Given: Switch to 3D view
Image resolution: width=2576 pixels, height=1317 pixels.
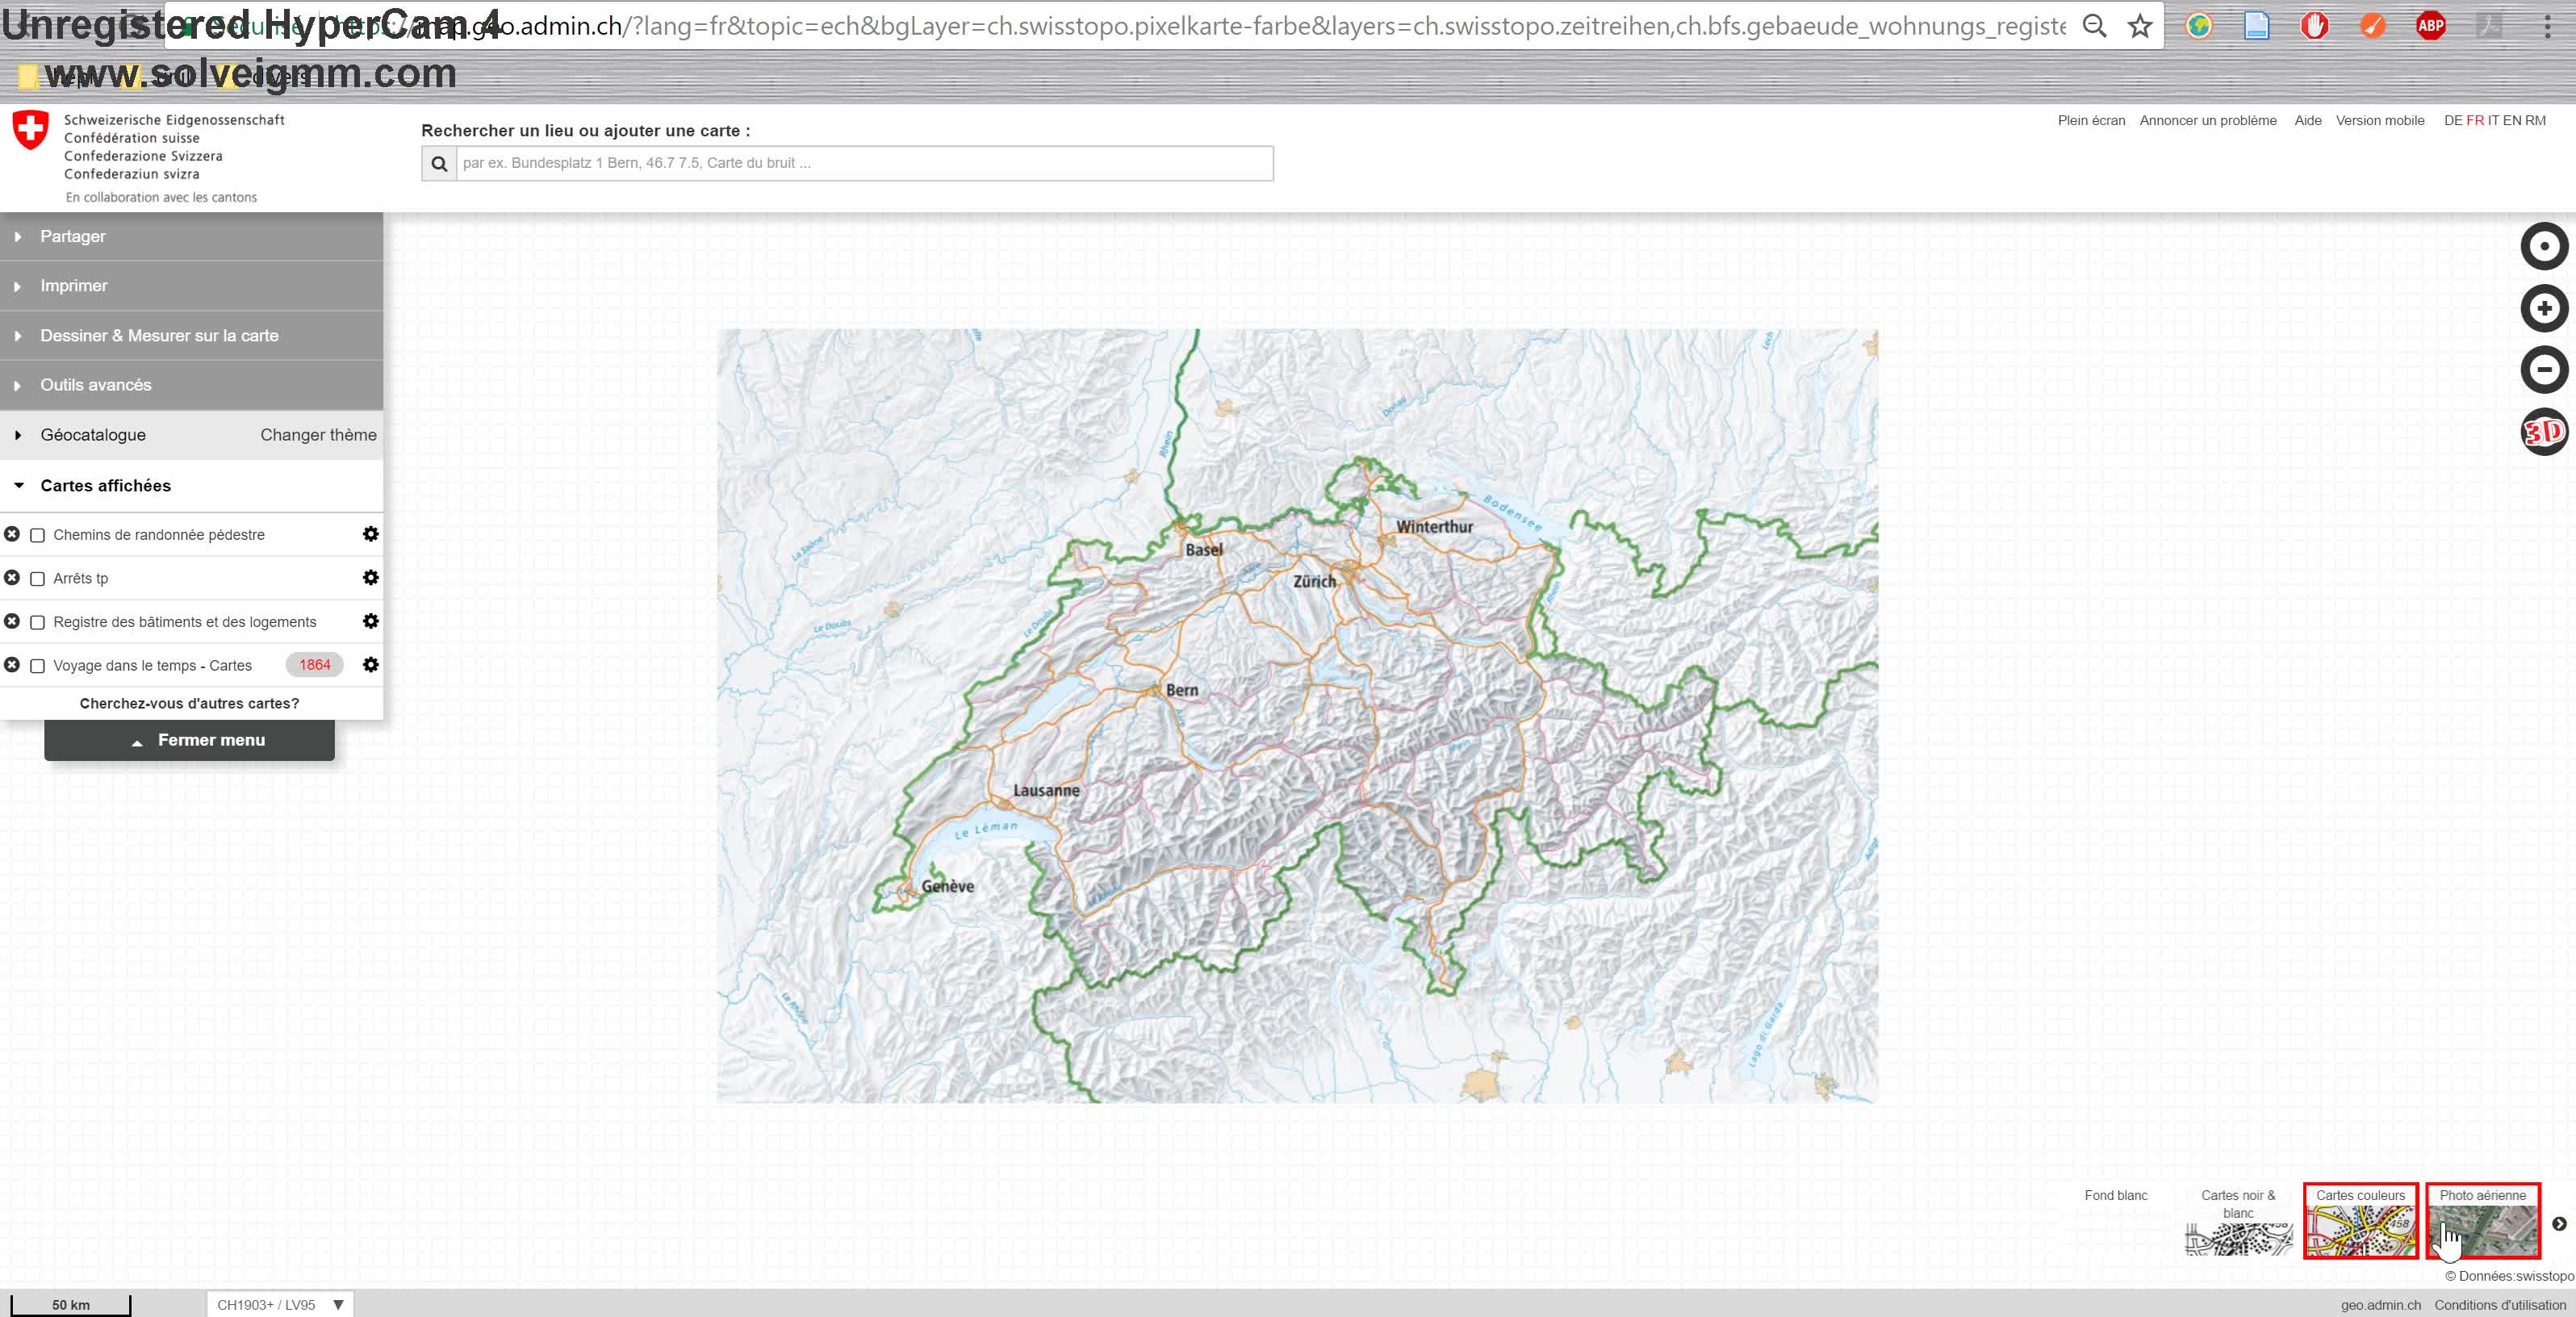Looking at the screenshot, I should (x=2543, y=432).
